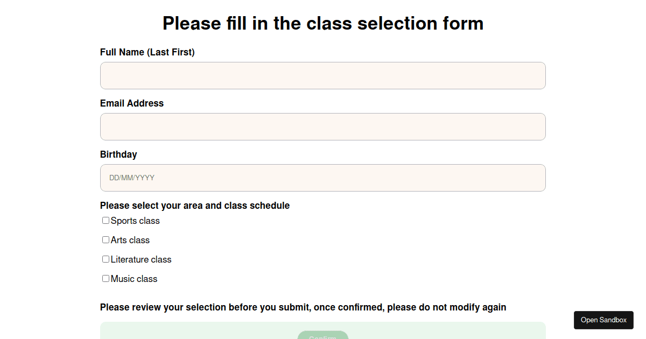Click the form heading about class selection
646x339 pixels.
pos(323,23)
